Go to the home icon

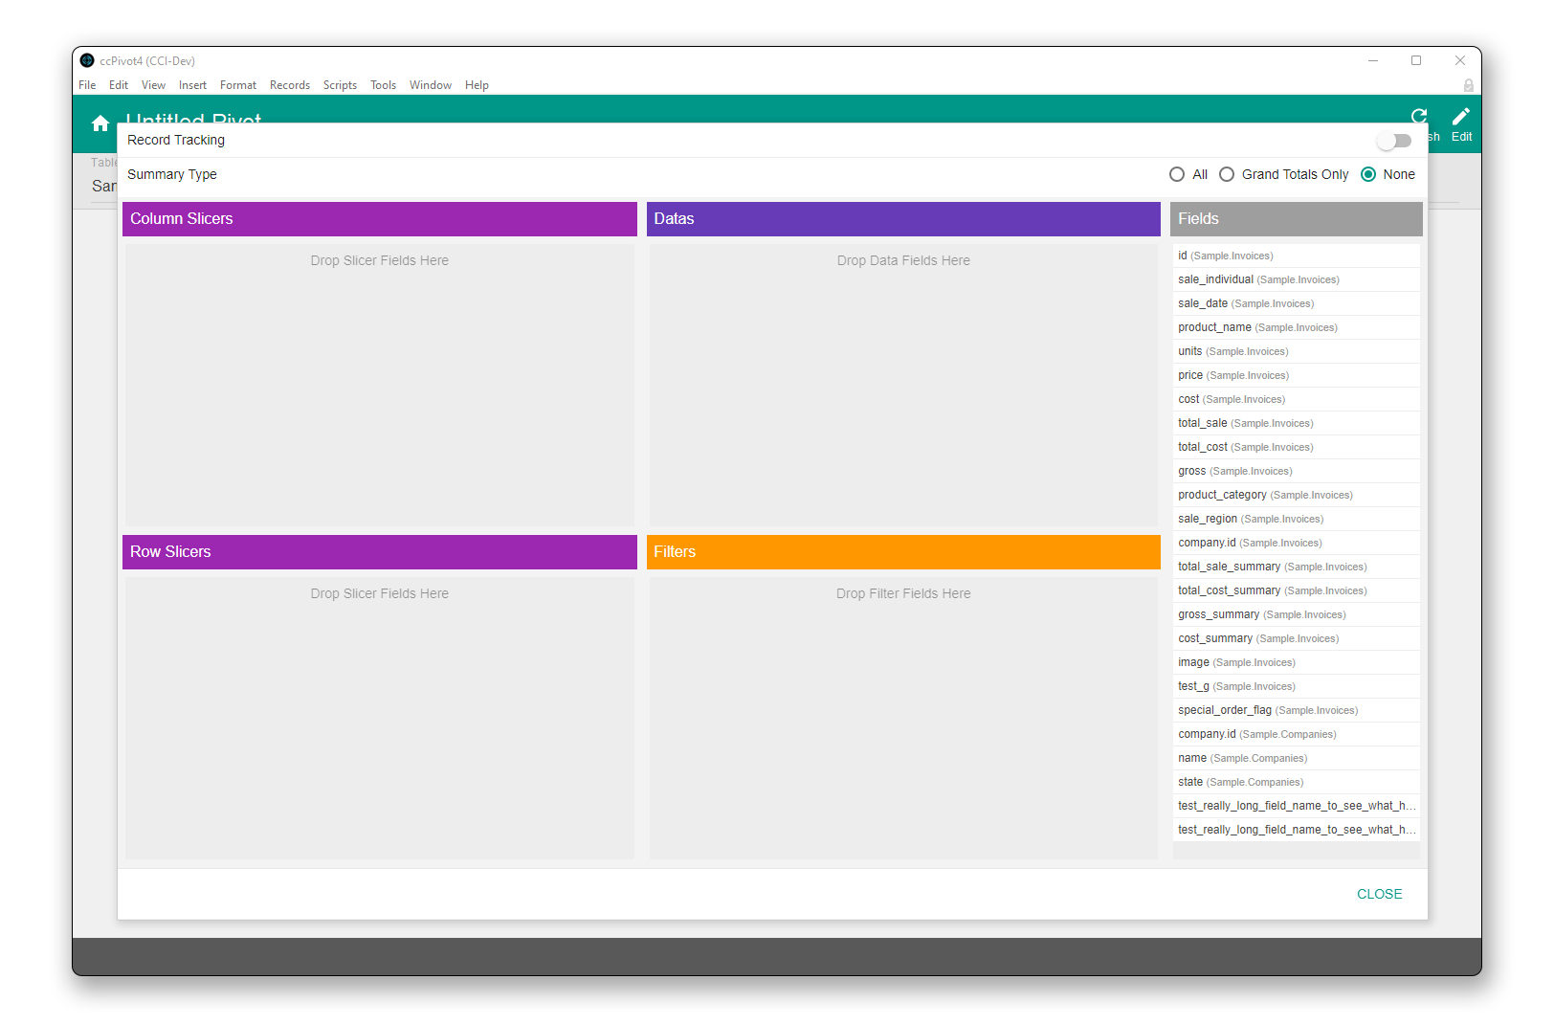pyautogui.click(x=100, y=123)
